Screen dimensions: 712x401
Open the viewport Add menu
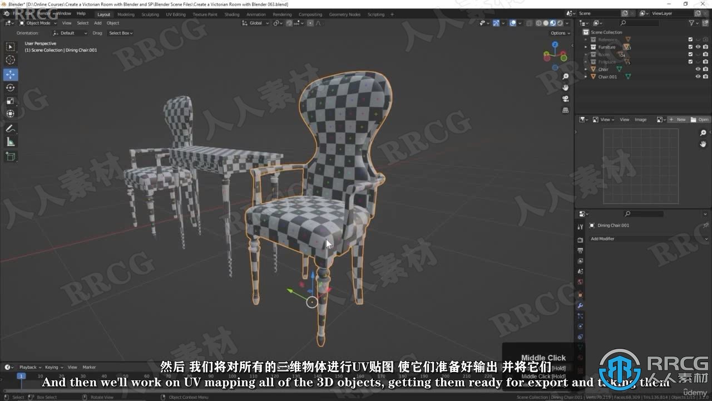[98, 23]
